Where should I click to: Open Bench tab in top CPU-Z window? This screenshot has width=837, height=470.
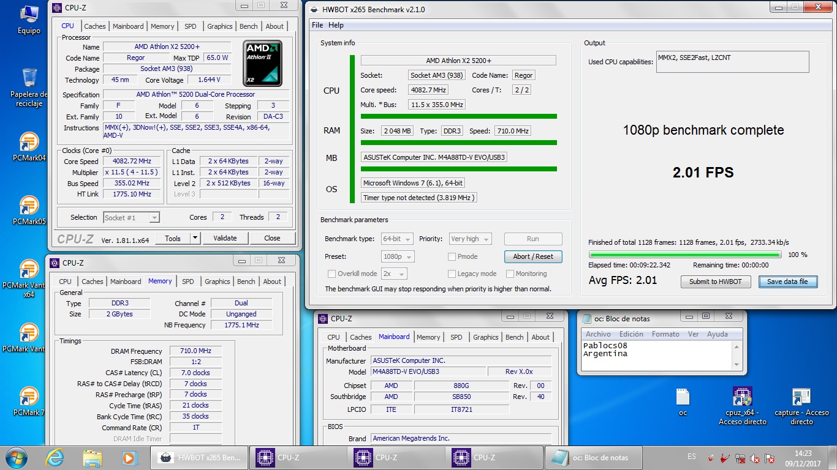(x=248, y=26)
